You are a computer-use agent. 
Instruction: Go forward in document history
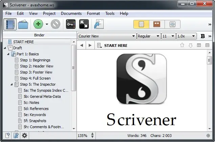[90, 45]
